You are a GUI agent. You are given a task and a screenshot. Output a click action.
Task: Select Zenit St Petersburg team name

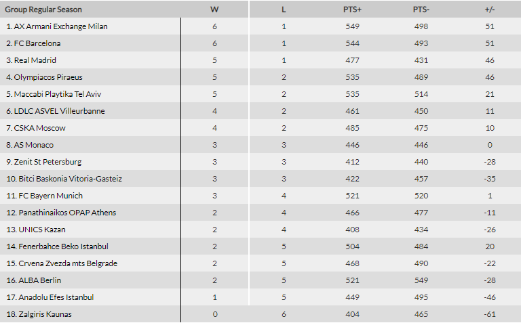43,162
